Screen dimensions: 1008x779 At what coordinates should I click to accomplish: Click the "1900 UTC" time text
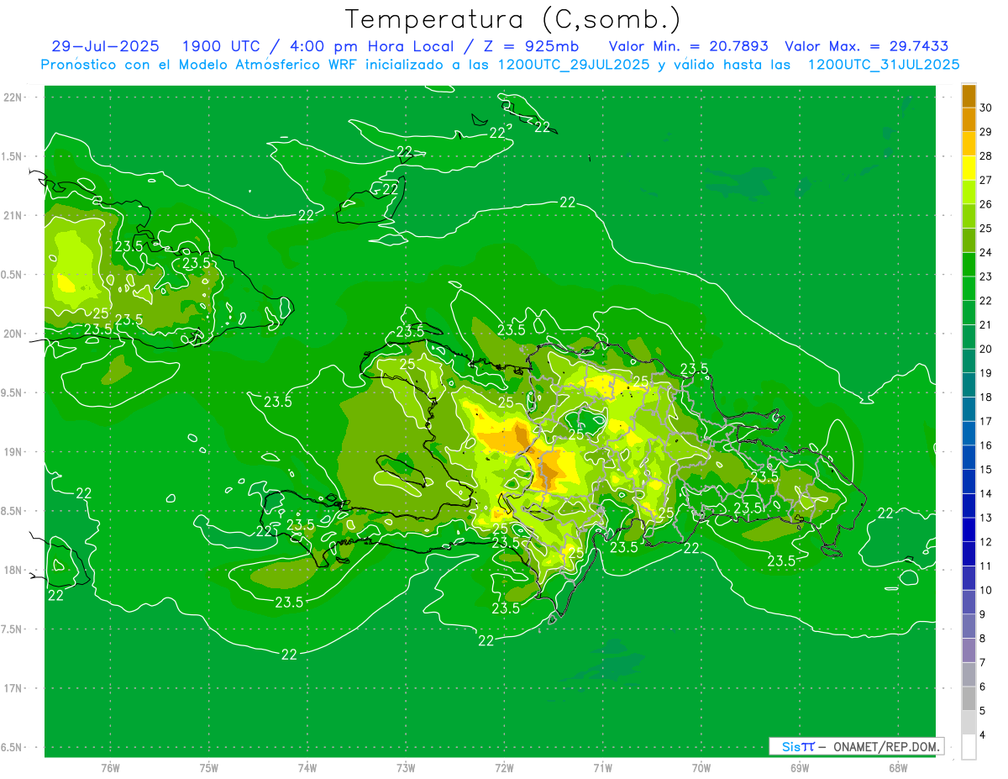pyautogui.click(x=223, y=46)
